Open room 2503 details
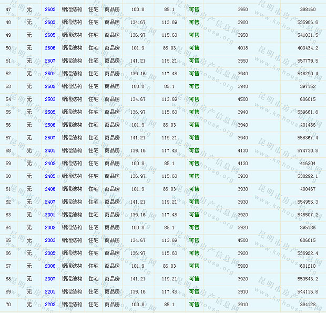The height and width of the screenshot is (313, 326). (50, 99)
